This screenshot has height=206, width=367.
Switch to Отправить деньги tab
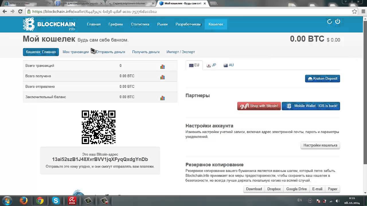pos(110,52)
